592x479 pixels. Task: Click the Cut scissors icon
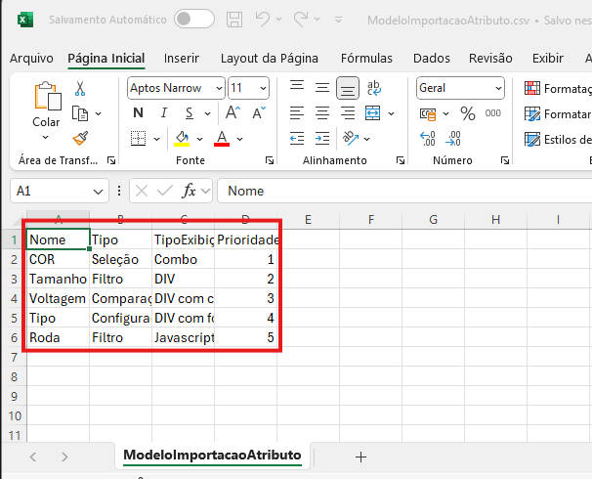click(x=80, y=89)
